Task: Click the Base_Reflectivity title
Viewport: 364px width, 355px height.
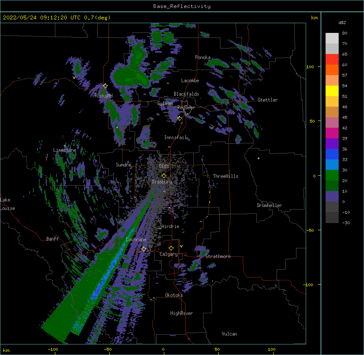Action: point(182,6)
